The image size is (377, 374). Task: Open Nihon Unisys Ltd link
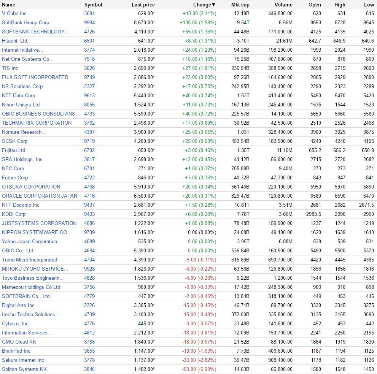click(x=21, y=105)
